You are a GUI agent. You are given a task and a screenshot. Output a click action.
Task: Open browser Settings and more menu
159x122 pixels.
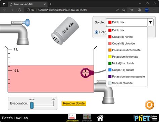click(x=154, y=10)
